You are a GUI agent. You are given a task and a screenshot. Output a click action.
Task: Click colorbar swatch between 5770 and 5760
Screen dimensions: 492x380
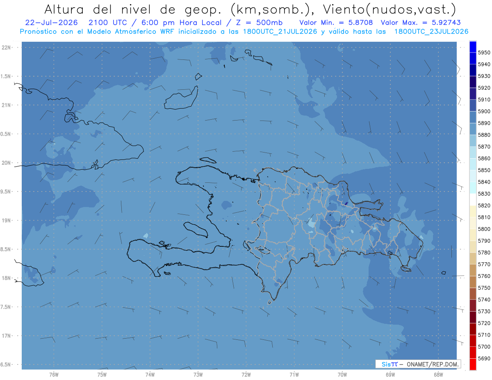point(473,270)
